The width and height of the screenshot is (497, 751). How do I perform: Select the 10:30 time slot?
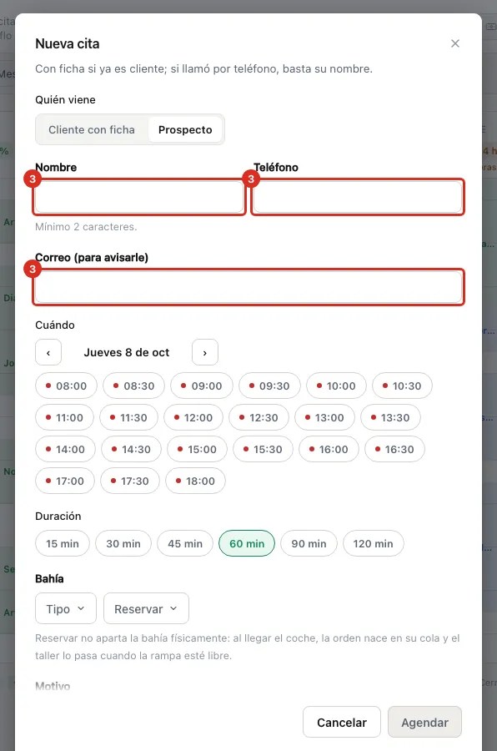point(402,386)
